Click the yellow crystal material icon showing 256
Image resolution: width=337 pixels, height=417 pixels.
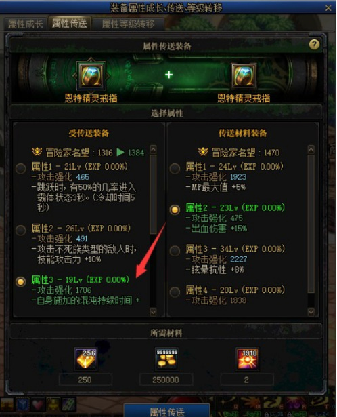86,359
